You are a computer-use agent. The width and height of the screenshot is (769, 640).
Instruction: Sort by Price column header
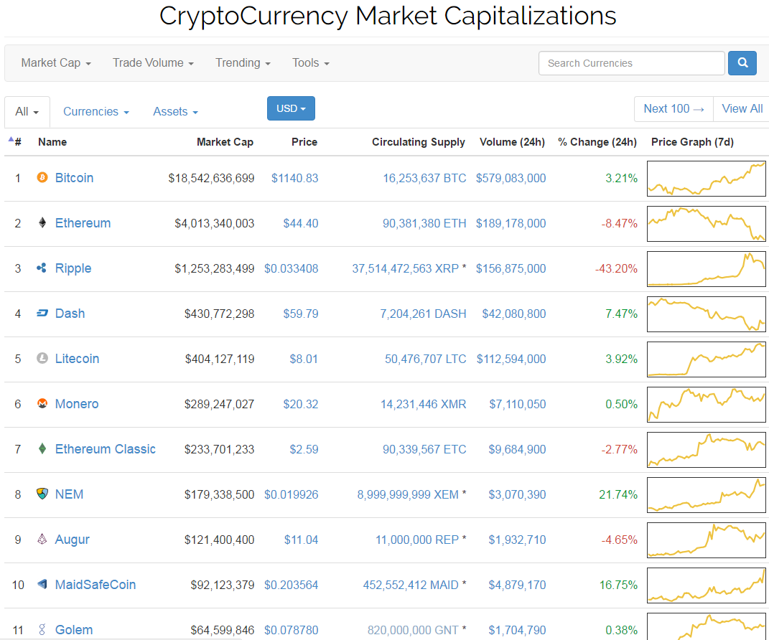pyautogui.click(x=304, y=142)
